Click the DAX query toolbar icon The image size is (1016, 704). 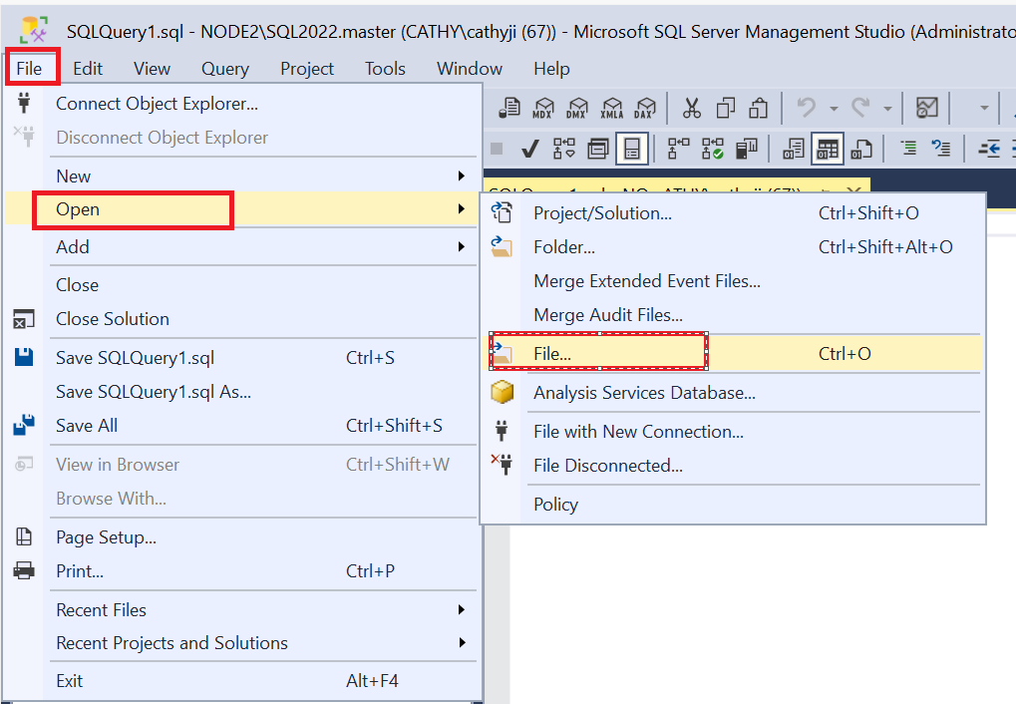[x=645, y=108]
